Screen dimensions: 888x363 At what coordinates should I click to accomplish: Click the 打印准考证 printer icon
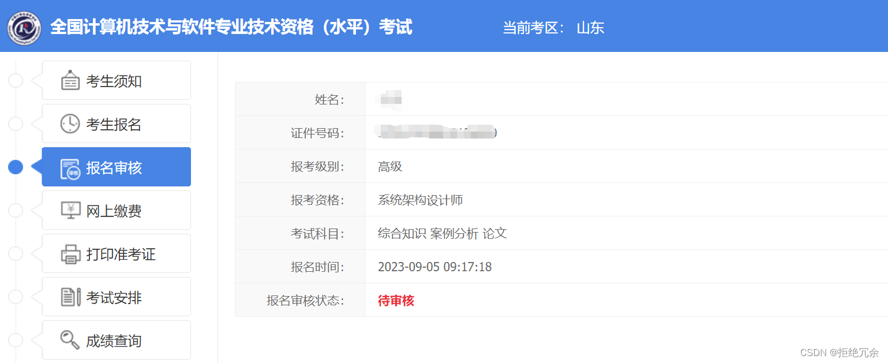[x=70, y=254]
